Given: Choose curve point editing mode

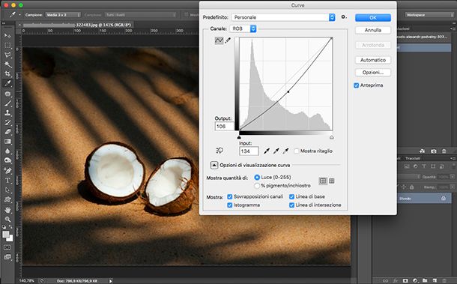Looking at the screenshot, I should 219,40.
